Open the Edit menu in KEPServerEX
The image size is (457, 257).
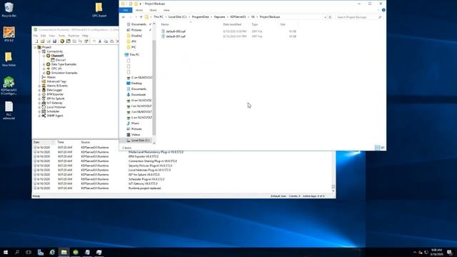click(43, 36)
